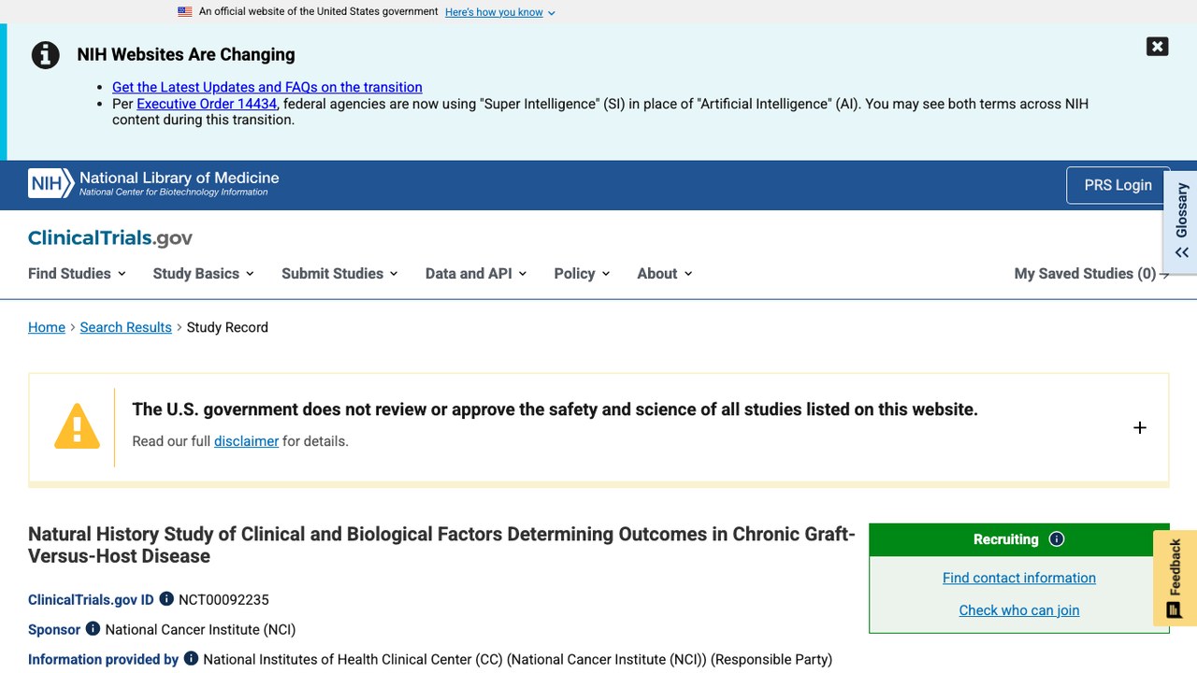1197x673 pixels.
Task: Open the full disclaimer link
Action: [x=246, y=441]
